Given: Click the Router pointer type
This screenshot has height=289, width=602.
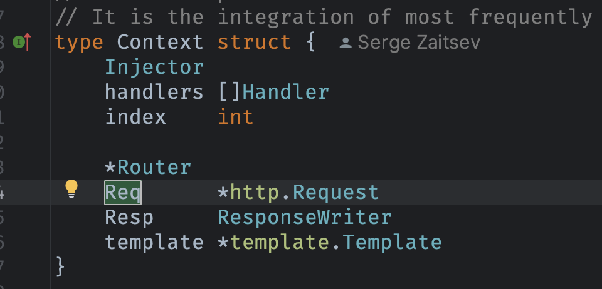Looking at the screenshot, I should coord(154,167).
